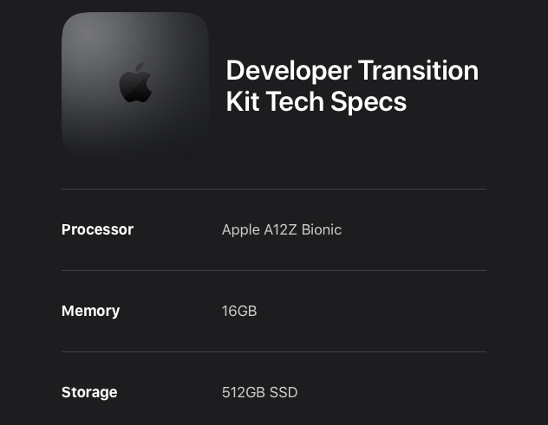548x425 pixels.
Task: Click the Apple logo on the Mac mini
Action: [x=135, y=83]
